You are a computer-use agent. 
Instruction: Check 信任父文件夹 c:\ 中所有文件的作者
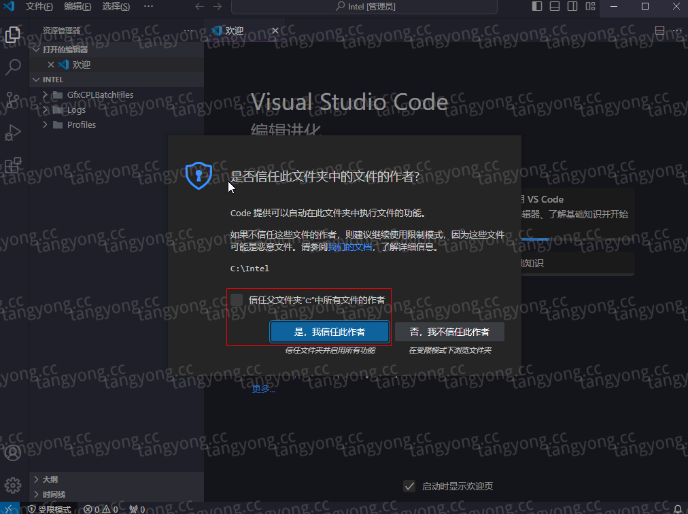pos(237,300)
